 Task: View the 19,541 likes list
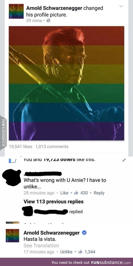click(x=21, y=147)
